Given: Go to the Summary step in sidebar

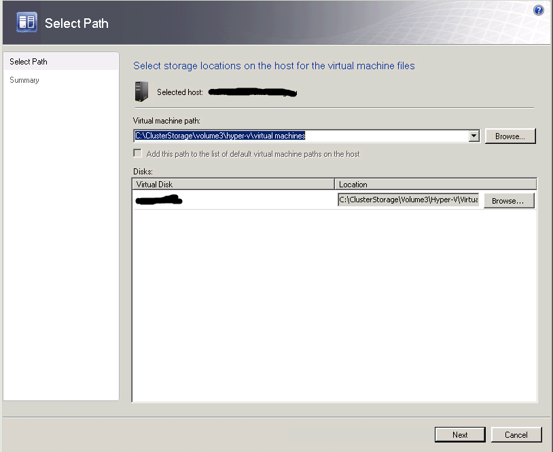Looking at the screenshot, I should [24, 80].
